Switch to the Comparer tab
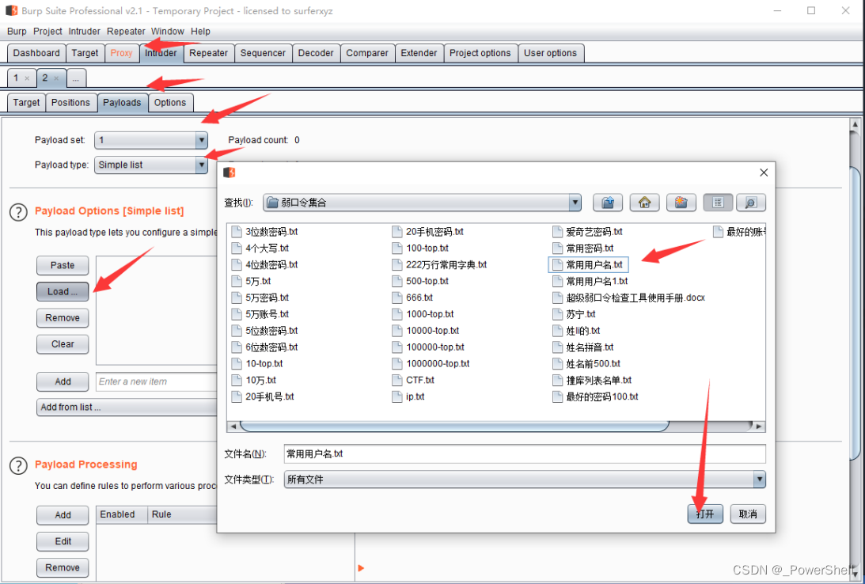Image resolution: width=865 pixels, height=584 pixels. click(x=367, y=53)
